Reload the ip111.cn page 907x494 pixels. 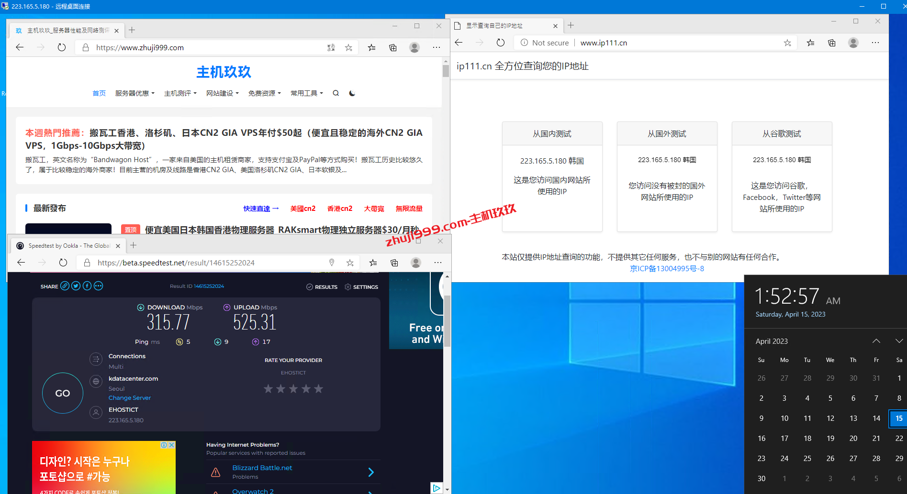point(501,43)
